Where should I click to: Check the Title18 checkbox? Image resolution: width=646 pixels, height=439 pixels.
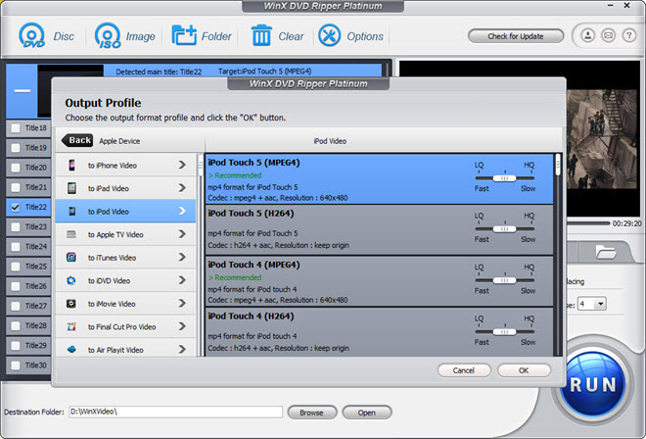tap(16, 128)
